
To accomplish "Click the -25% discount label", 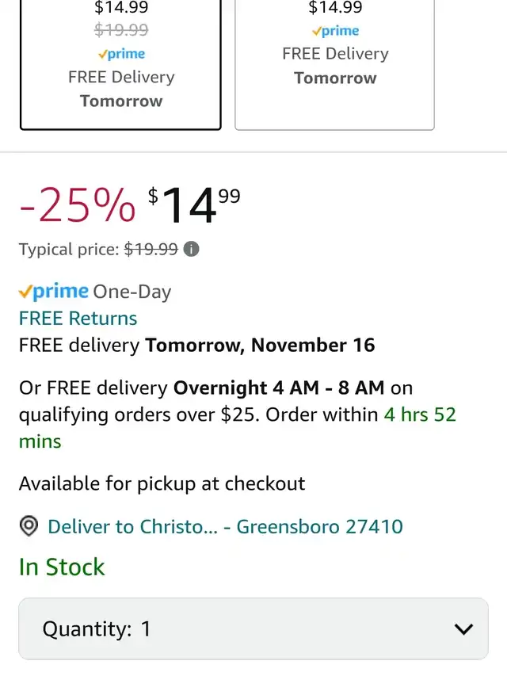I will tap(77, 205).
